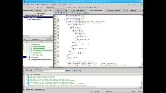
Task: Collapse code fold marker at line 83
Action: (58, 62)
